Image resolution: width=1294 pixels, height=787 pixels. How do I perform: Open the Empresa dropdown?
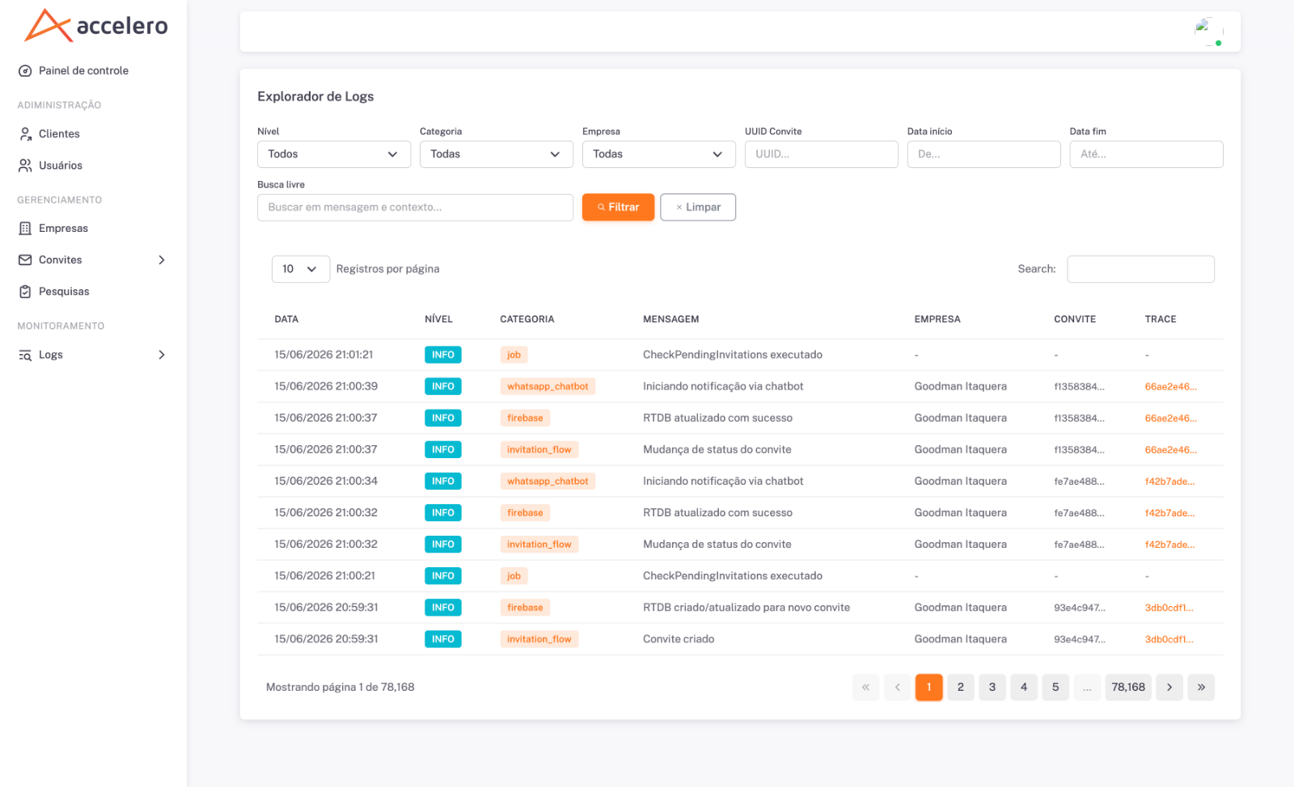tap(659, 154)
